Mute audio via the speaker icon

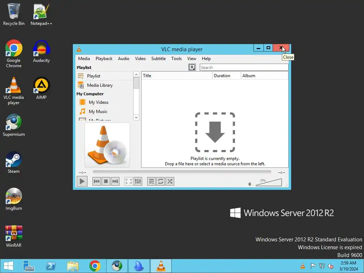[x=250, y=184]
